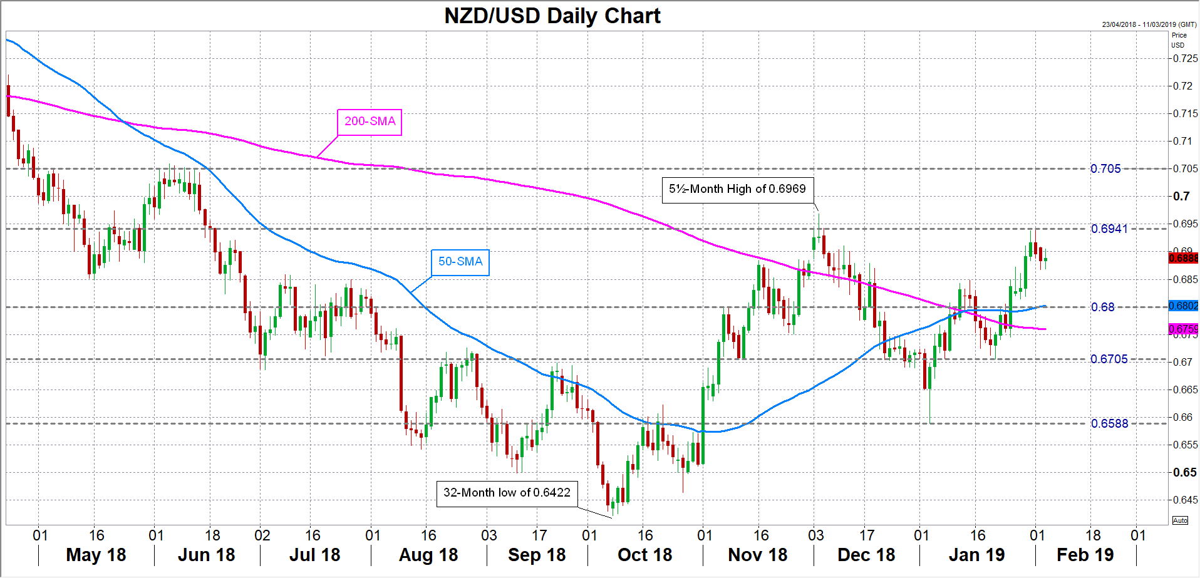Select the 0.705 horizontal level label
This screenshot has width=1200, height=578.
[1105, 169]
